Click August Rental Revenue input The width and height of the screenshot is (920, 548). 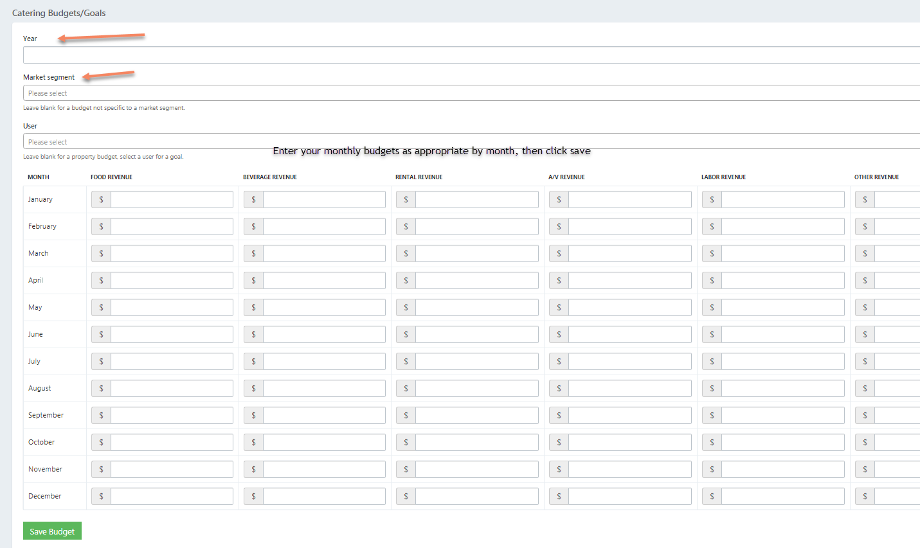pos(476,389)
